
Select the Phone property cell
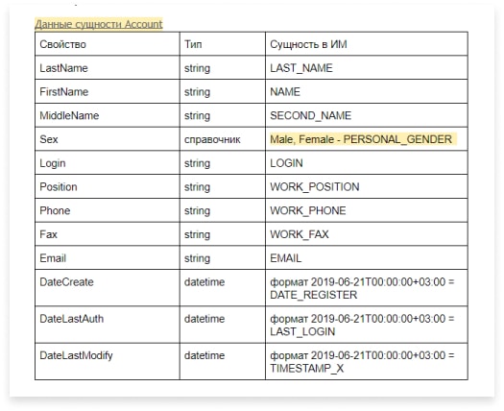108,210
